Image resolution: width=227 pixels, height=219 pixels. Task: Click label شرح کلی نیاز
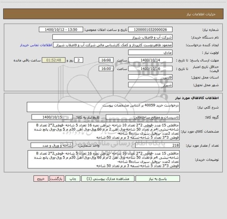208,107
